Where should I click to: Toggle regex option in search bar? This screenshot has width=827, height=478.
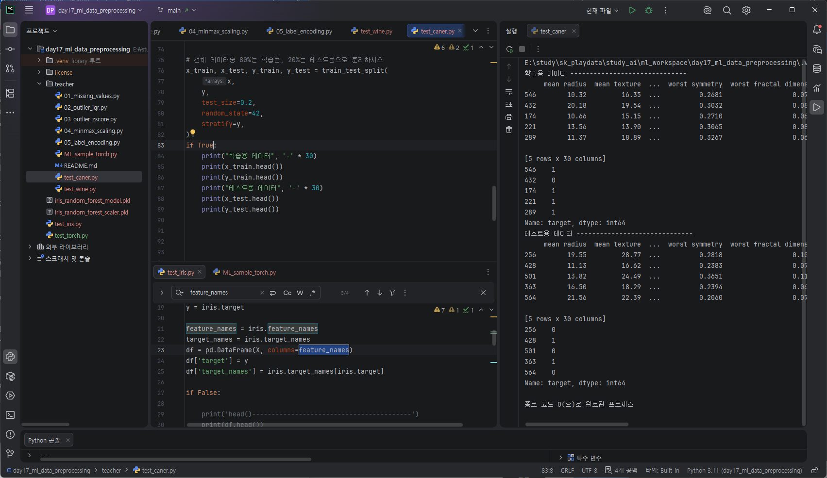tap(313, 293)
